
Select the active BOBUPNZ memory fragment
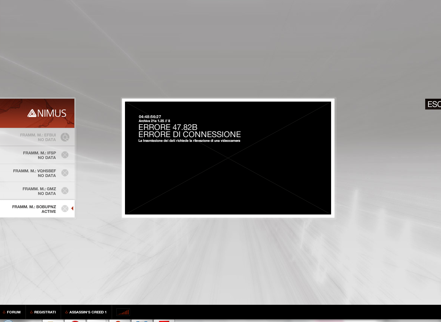(x=37, y=209)
